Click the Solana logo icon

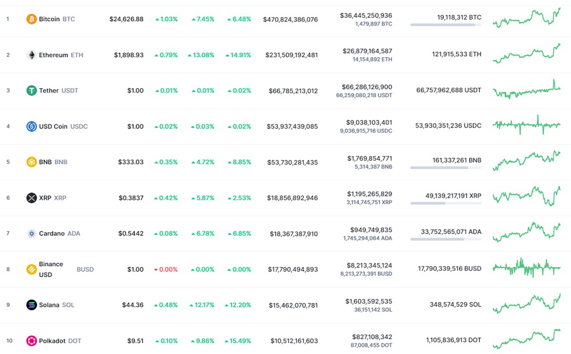32,305
